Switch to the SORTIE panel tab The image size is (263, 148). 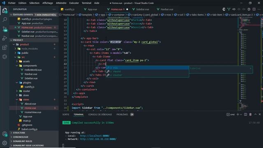[x=66, y=114]
